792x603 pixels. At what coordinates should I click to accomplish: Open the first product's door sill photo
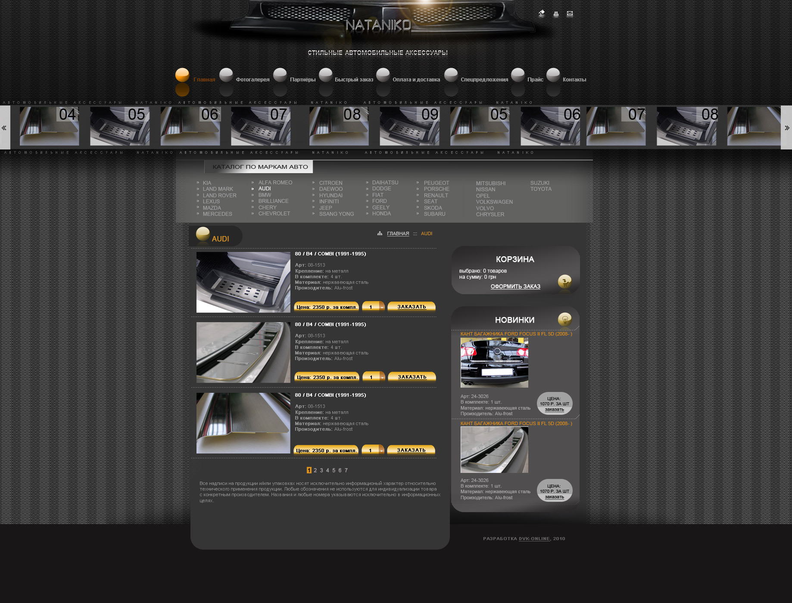(x=243, y=282)
